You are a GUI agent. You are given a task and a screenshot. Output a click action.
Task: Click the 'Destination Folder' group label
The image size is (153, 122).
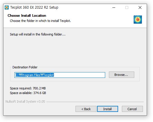coord(25,67)
